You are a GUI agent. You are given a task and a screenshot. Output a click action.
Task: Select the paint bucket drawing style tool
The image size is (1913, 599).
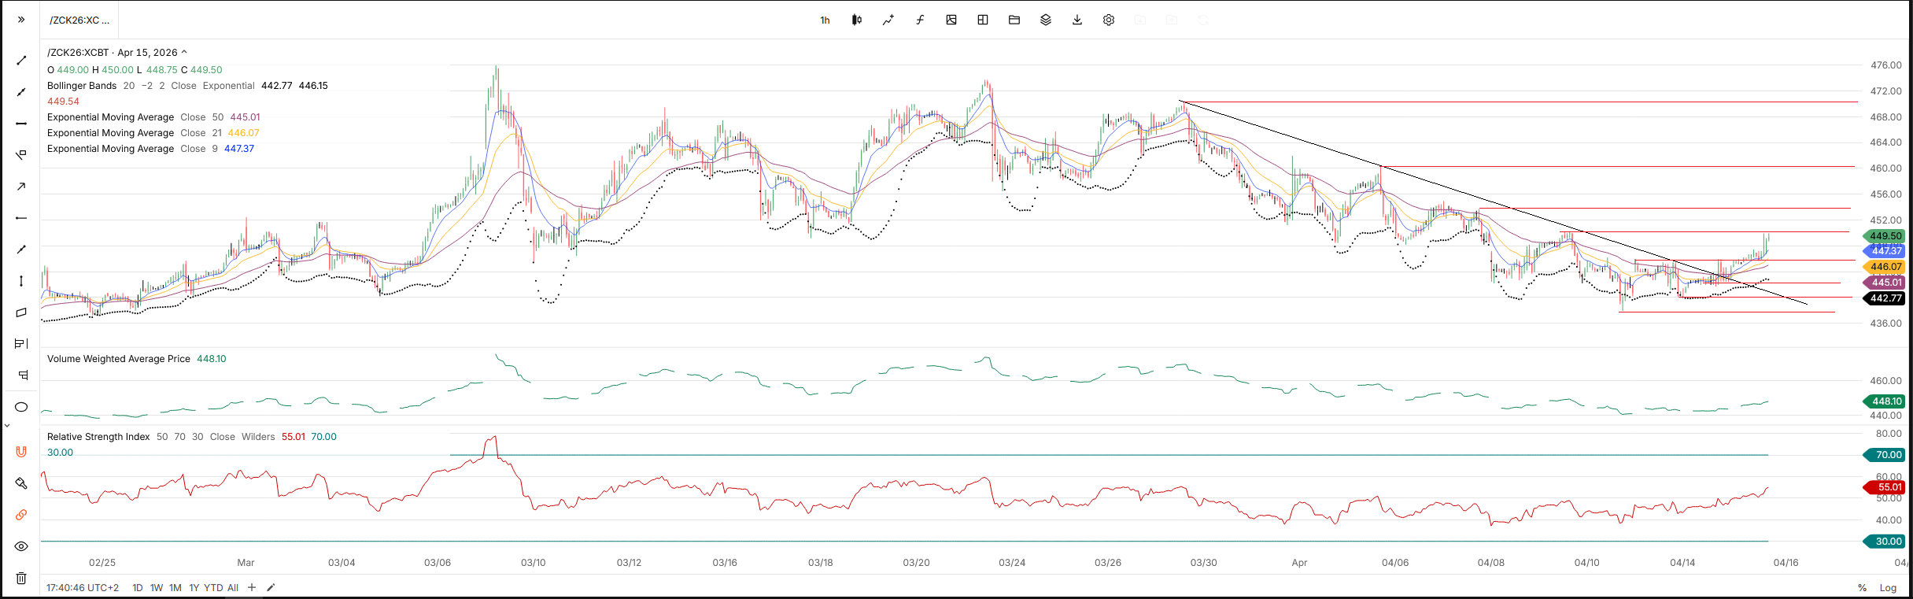[21, 483]
